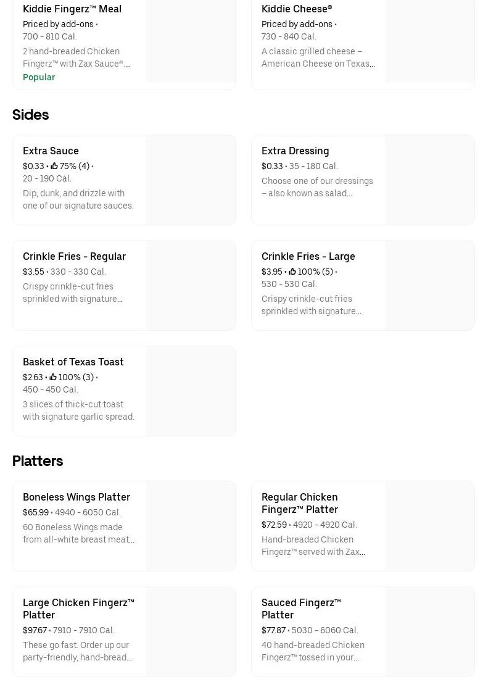Click the thumbs-up rating icon for Crinkle Fries - Large
Viewport: 496px width, 682px height.
292,272
